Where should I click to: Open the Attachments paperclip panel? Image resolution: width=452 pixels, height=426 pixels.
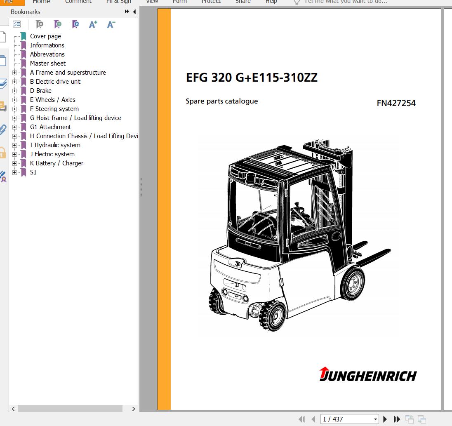[3, 129]
